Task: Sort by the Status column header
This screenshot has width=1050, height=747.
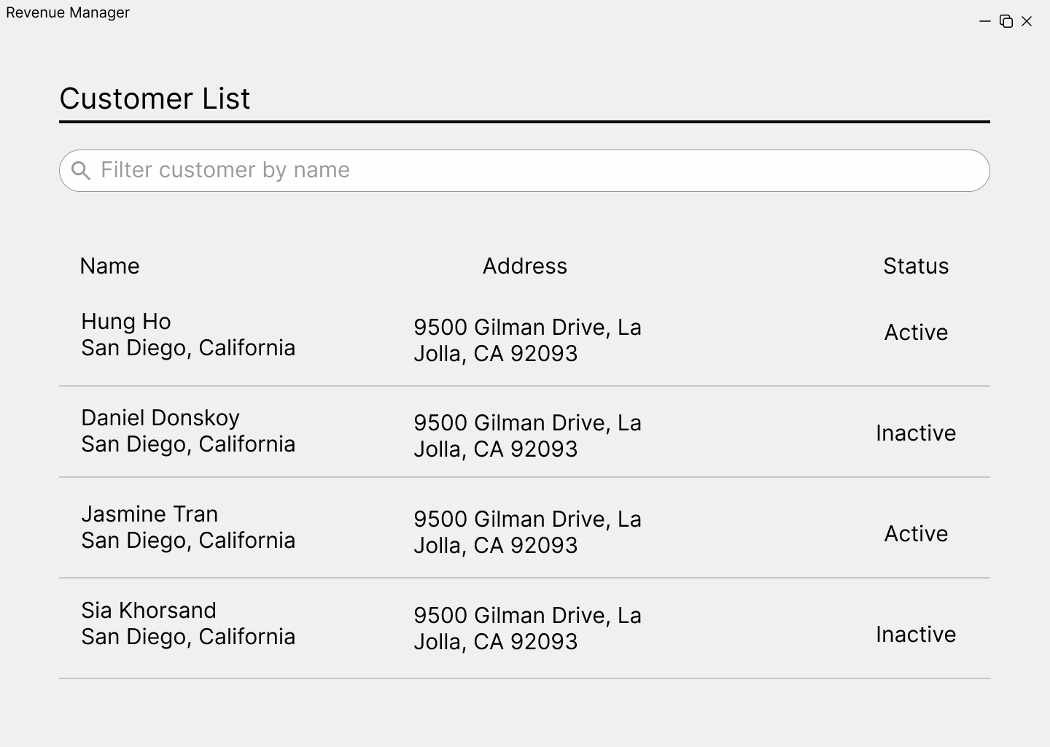Action: point(916,266)
